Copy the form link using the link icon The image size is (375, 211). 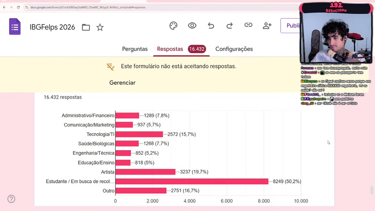pos(248,26)
